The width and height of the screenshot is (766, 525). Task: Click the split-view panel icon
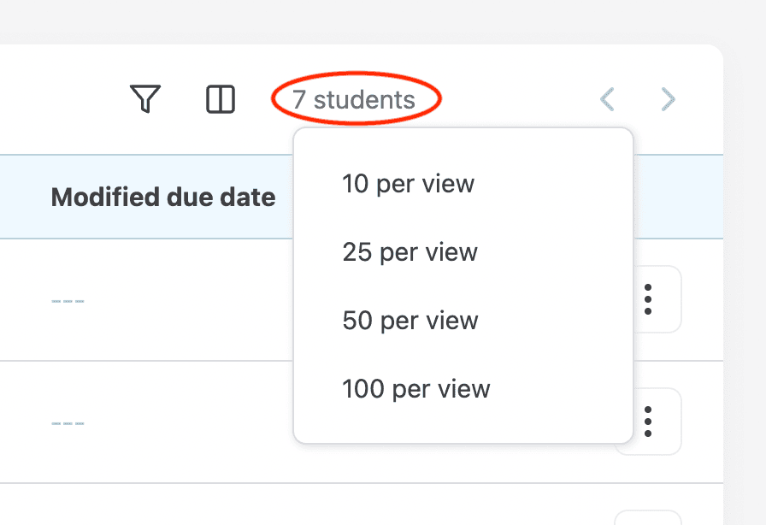(x=220, y=98)
